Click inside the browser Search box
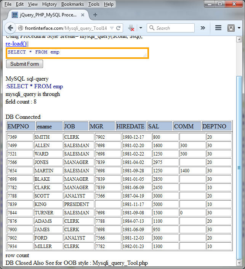 tap(174, 28)
